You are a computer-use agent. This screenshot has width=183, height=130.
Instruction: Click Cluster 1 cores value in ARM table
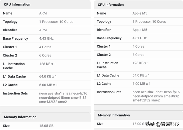pyautogui.click(x=45, y=47)
